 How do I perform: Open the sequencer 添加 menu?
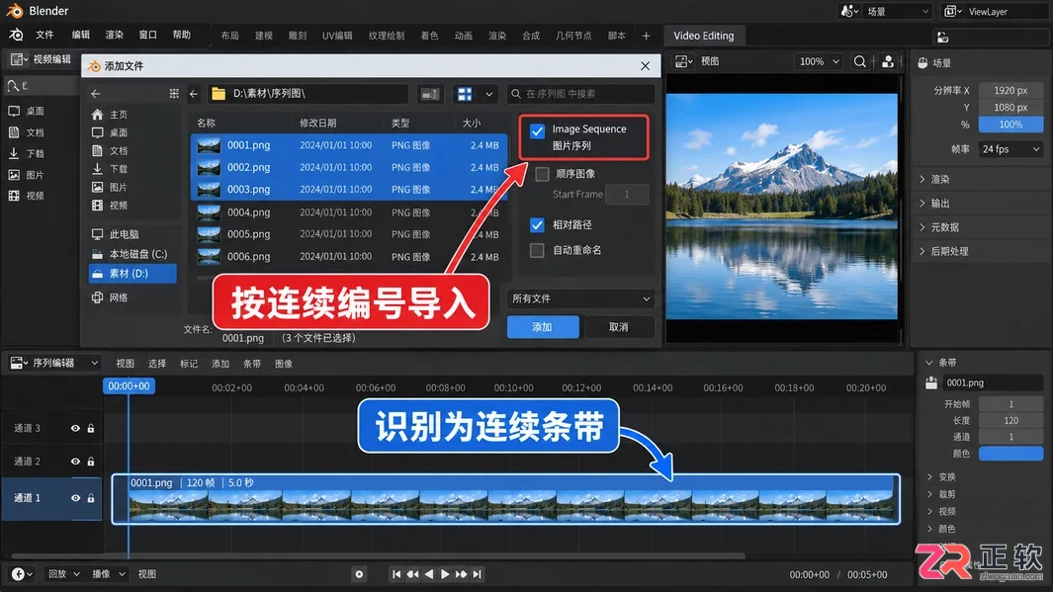point(220,364)
